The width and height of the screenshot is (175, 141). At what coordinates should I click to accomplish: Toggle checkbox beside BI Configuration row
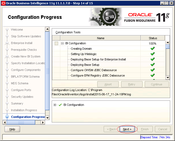(x=56, y=44)
